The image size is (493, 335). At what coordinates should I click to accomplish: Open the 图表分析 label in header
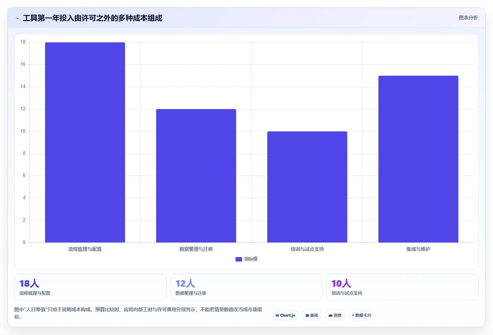click(x=468, y=18)
